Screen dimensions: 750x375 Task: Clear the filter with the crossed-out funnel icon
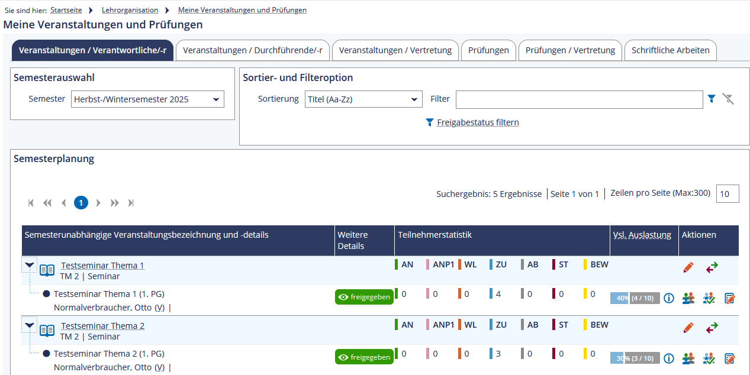pos(728,99)
